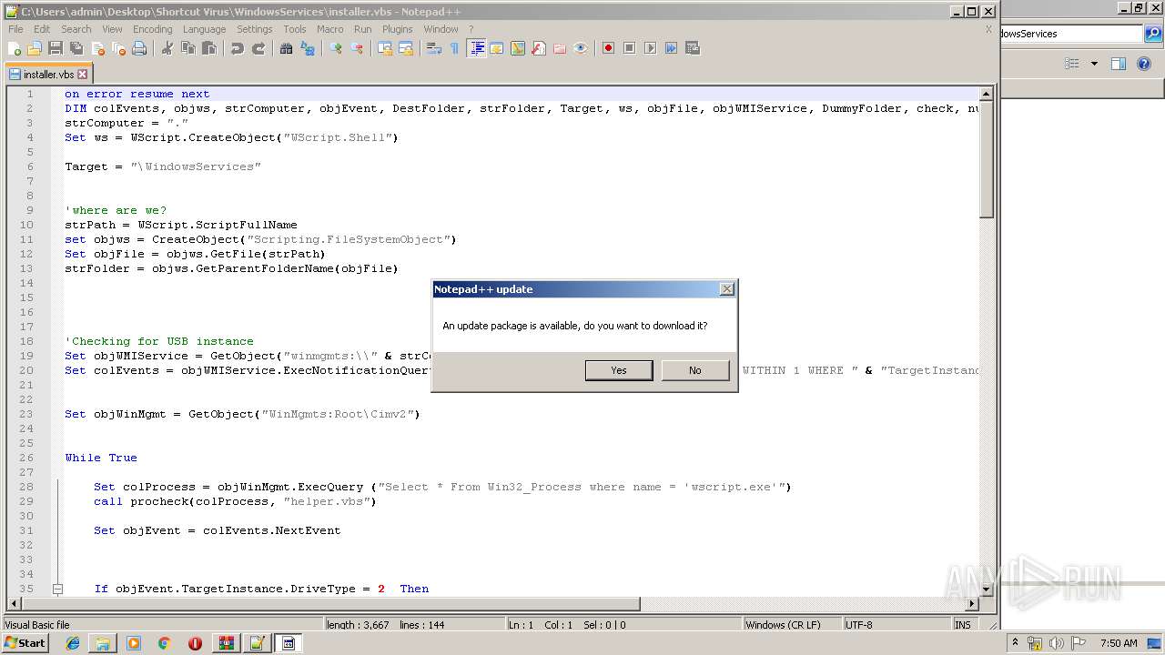Screen dimensions: 1165x655
Task: Open Folder as Workspace toolbar icon
Action: tap(560, 48)
